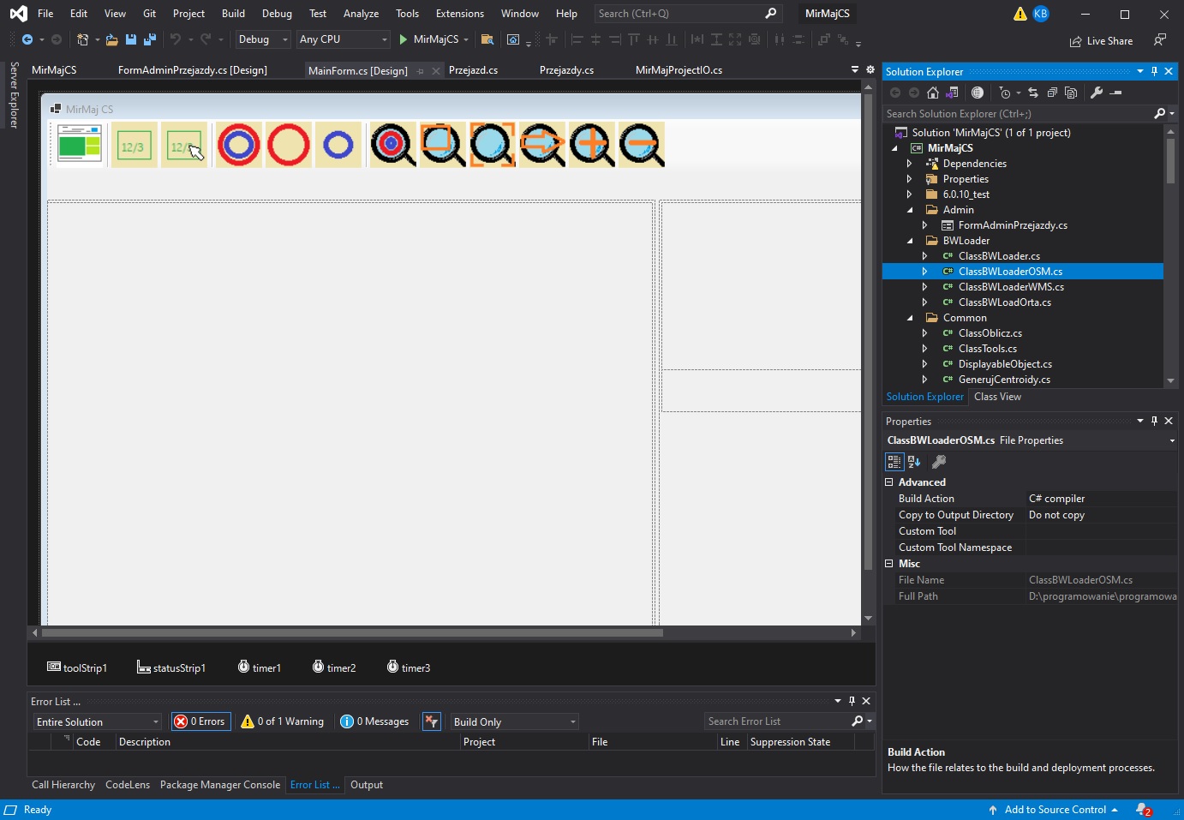Screen dimensions: 1184x820
Task: Click magnifier with orange square icon
Action: click(x=442, y=145)
